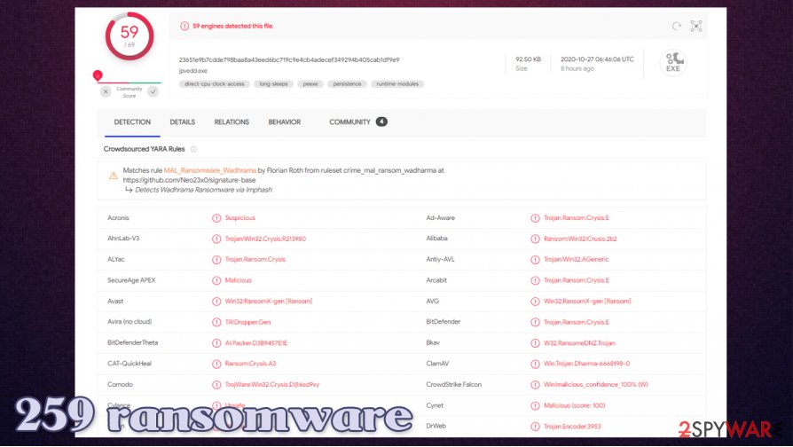Click alert icon for AVG detection
The image size is (793, 447).
click(535, 302)
